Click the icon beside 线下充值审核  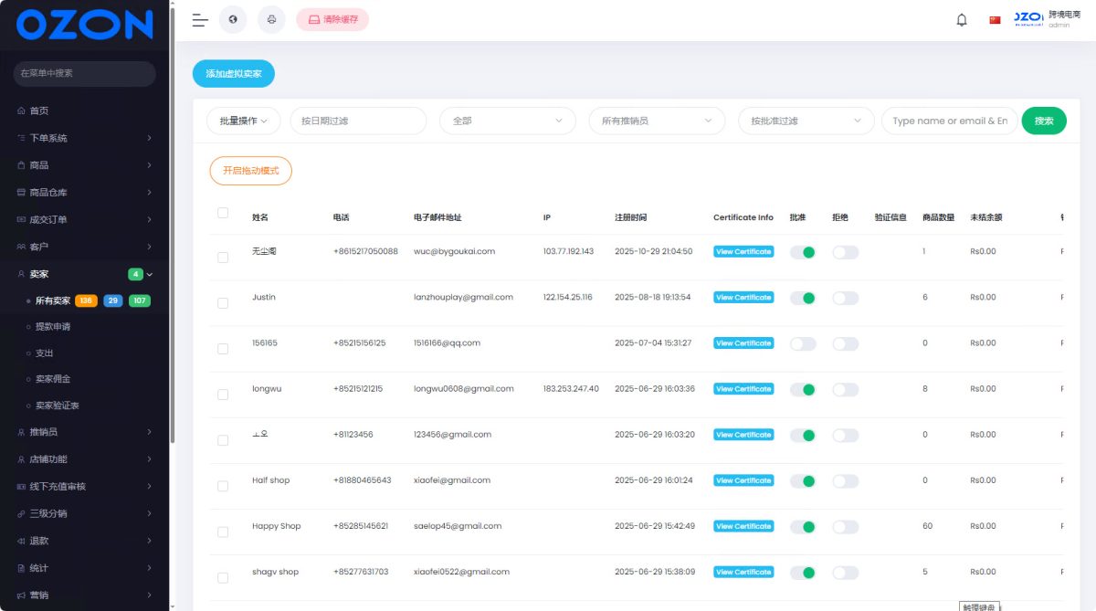[x=21, y=487]
